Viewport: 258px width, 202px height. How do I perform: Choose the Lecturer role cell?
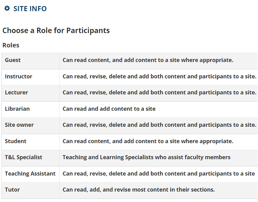point(30,93)
